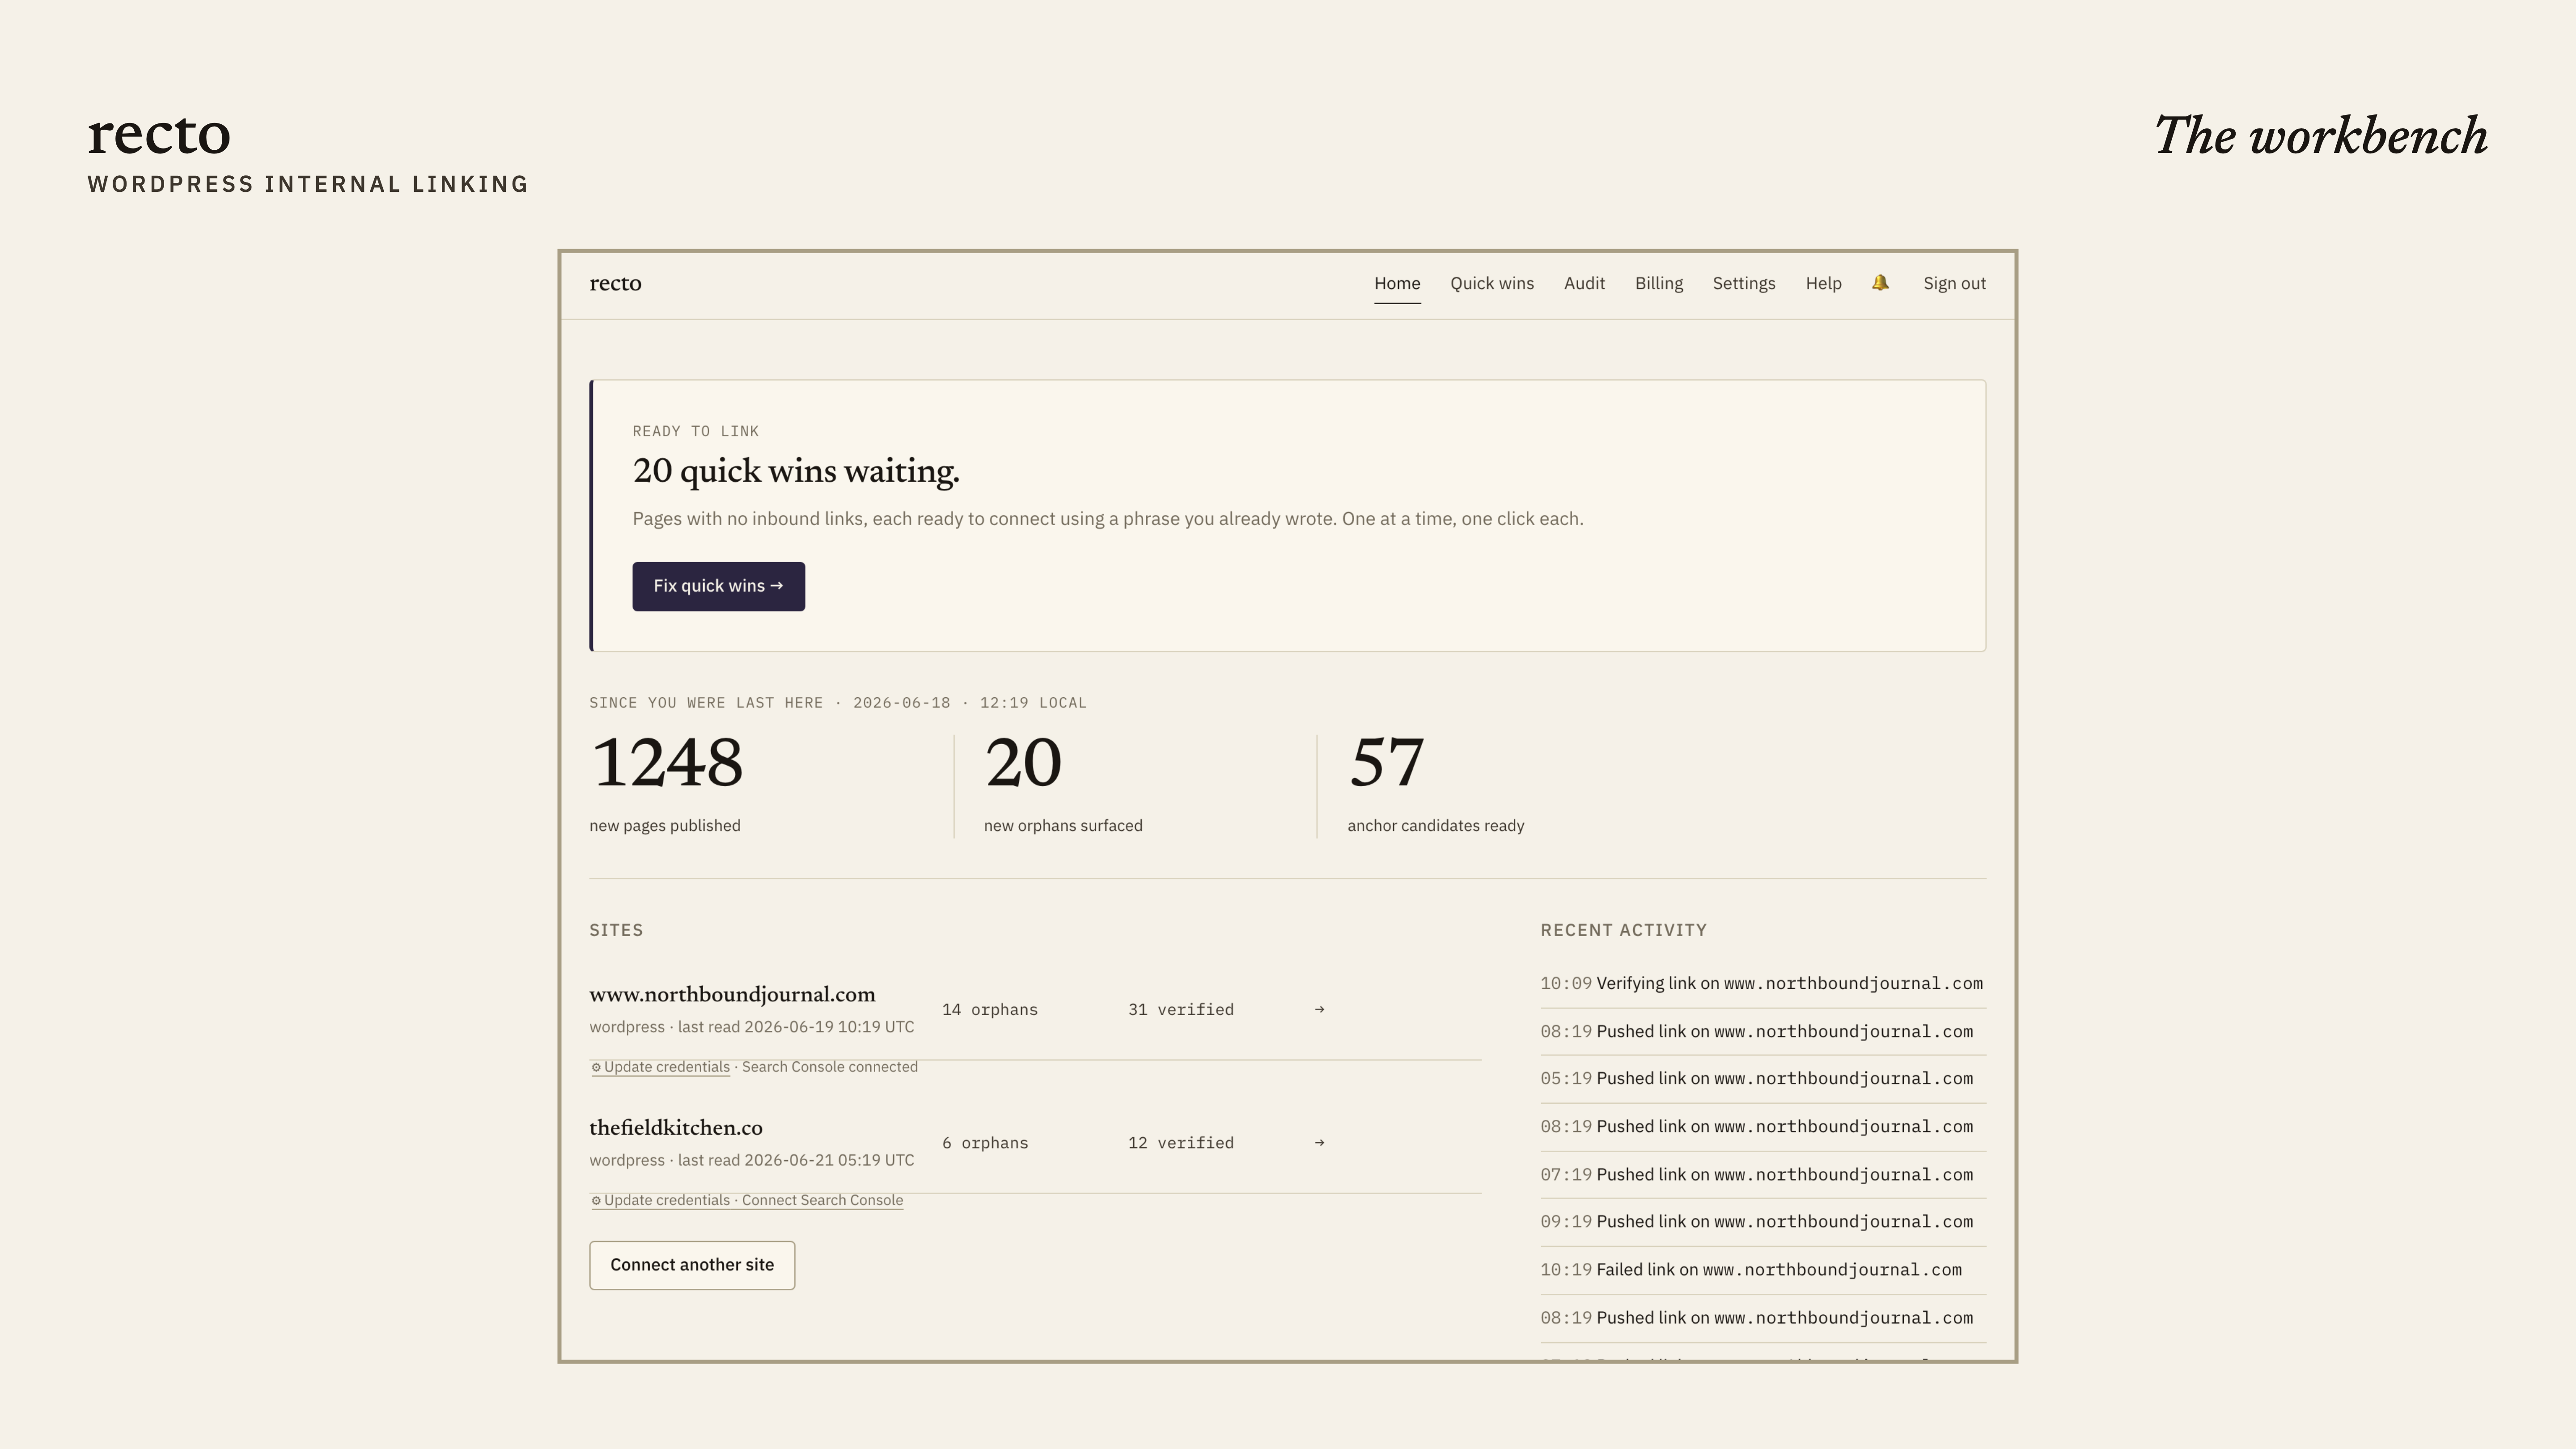Click the "RECENT ACTIVITY" section heading
The image size is (2576, 1449).
point(1624,931)
